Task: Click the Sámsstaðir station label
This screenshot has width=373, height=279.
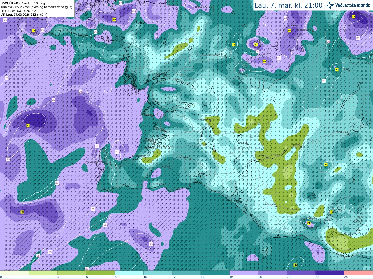Action: (269, 204)
